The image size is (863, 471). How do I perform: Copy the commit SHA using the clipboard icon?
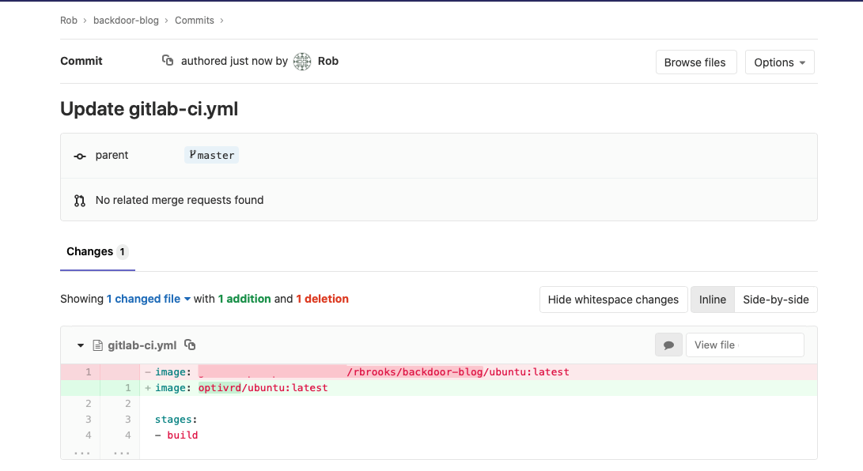pos(168,61)
